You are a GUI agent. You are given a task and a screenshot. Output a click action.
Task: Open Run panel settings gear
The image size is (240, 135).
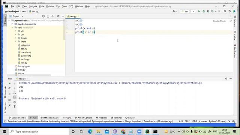point(226,78)
